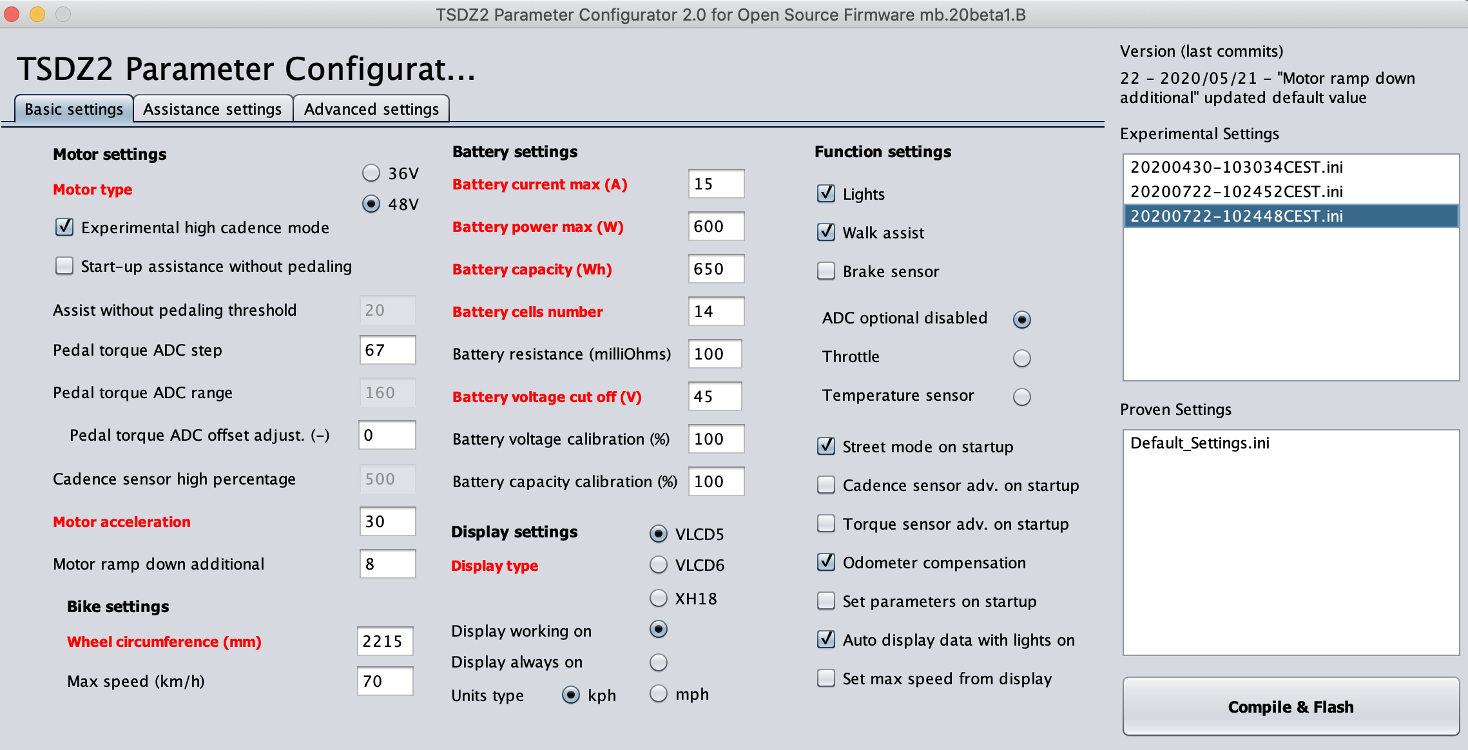This screenshot has height=750, width=1468.
Task: Toggle Street mode on startup
Action: [826, 446]
